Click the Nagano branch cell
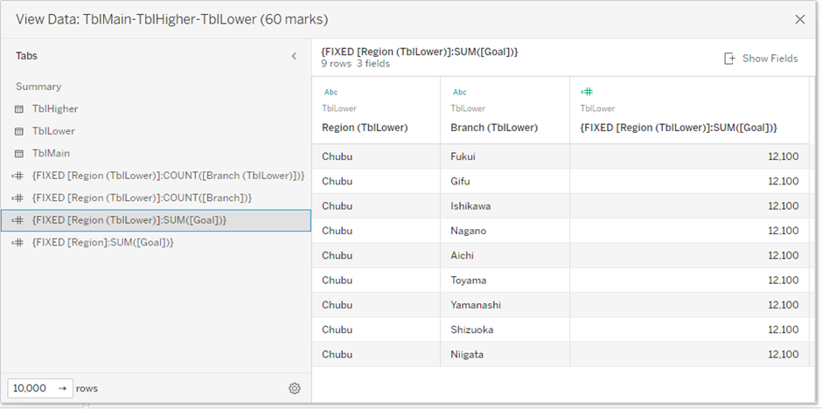This screenshot has width=822, height=409. 505,231
